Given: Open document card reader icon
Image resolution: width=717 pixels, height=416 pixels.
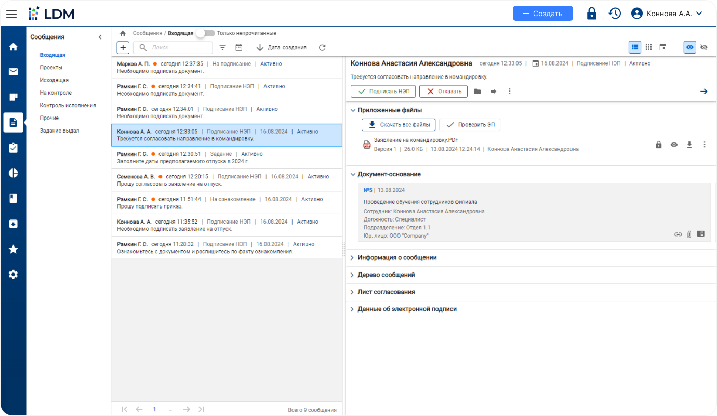Looking at the screenshot, I should (701, 234).
